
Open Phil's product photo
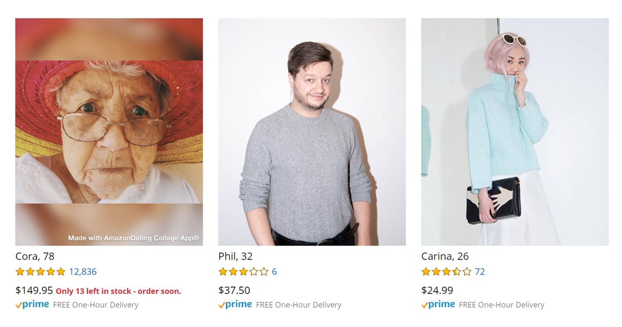(x=312, y=132)
